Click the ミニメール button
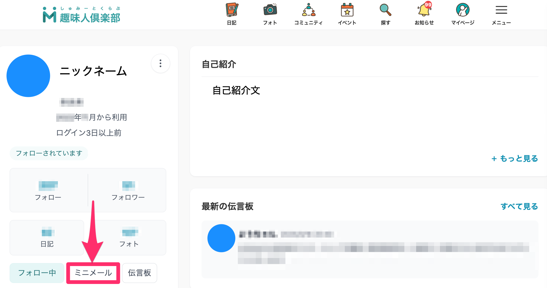The image size is (547, 288). (x=93, y=273)
